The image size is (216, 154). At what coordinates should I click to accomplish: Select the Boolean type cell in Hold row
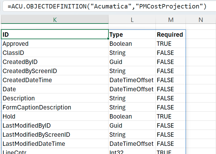pyautogui.click(x=132, y=116)
